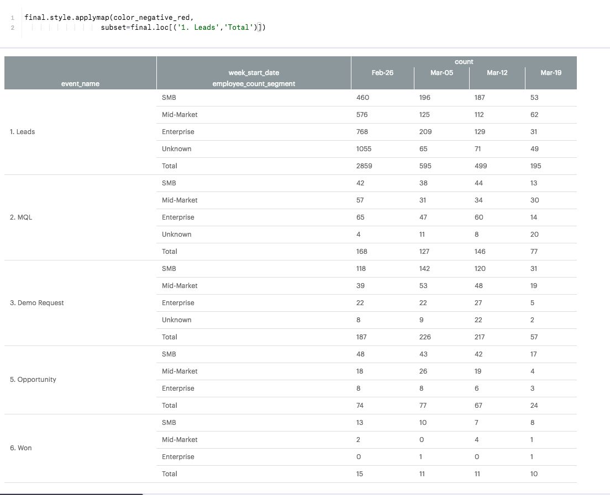This screenshot has height=495, width=610.
Task: Click the employee_count_segment header label
Action: pyautogui.click(x=254, y=84)
